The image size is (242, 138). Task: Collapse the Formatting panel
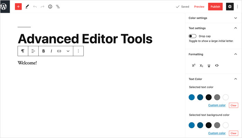(235, 54)
